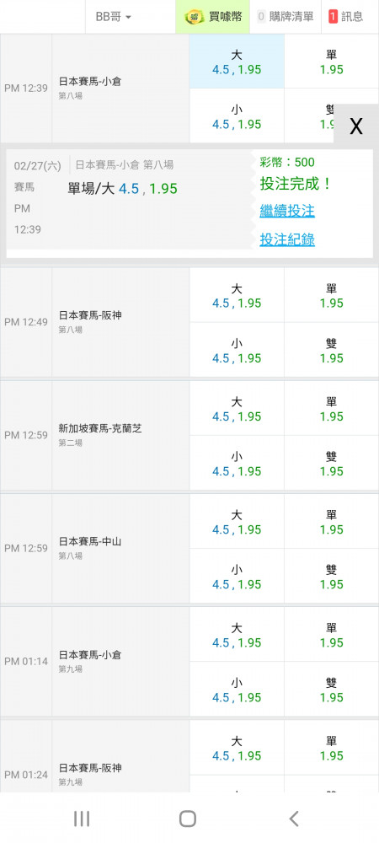Tap the Android back arrow icon

coord(293,819)
